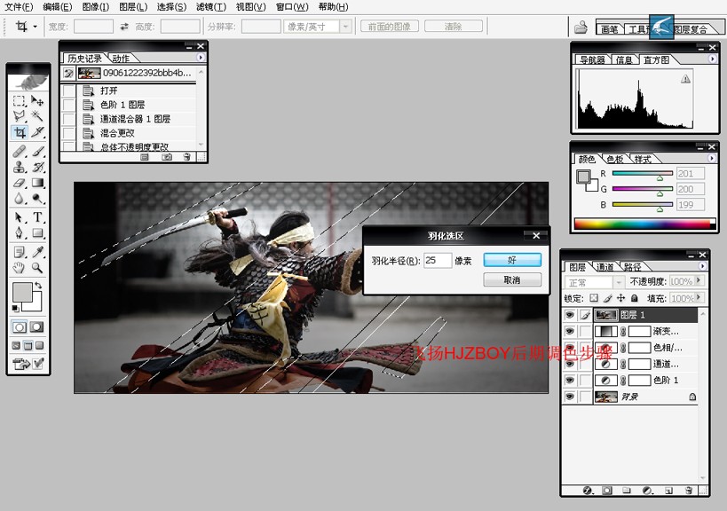The height and width of the screenshot is (511, 727).
Task: Pick the Magic Wand tool
Action: [x=37, y=115]
